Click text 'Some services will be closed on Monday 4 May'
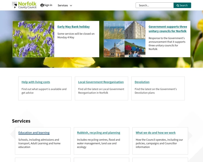The height and width of the screenshot is (162, 203). pos(76,35)
